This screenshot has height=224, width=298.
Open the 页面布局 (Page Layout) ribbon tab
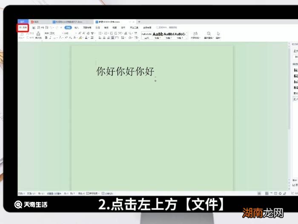tap(87, 28)
